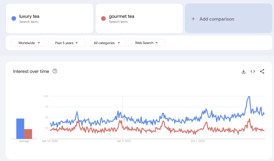
Task: Click the Oct 1, 2023 axis label
Action: coord(198,141)
